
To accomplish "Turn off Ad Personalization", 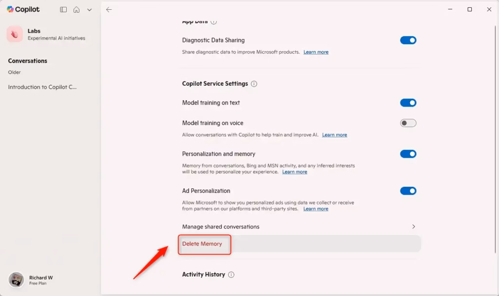I will point(408,190).
